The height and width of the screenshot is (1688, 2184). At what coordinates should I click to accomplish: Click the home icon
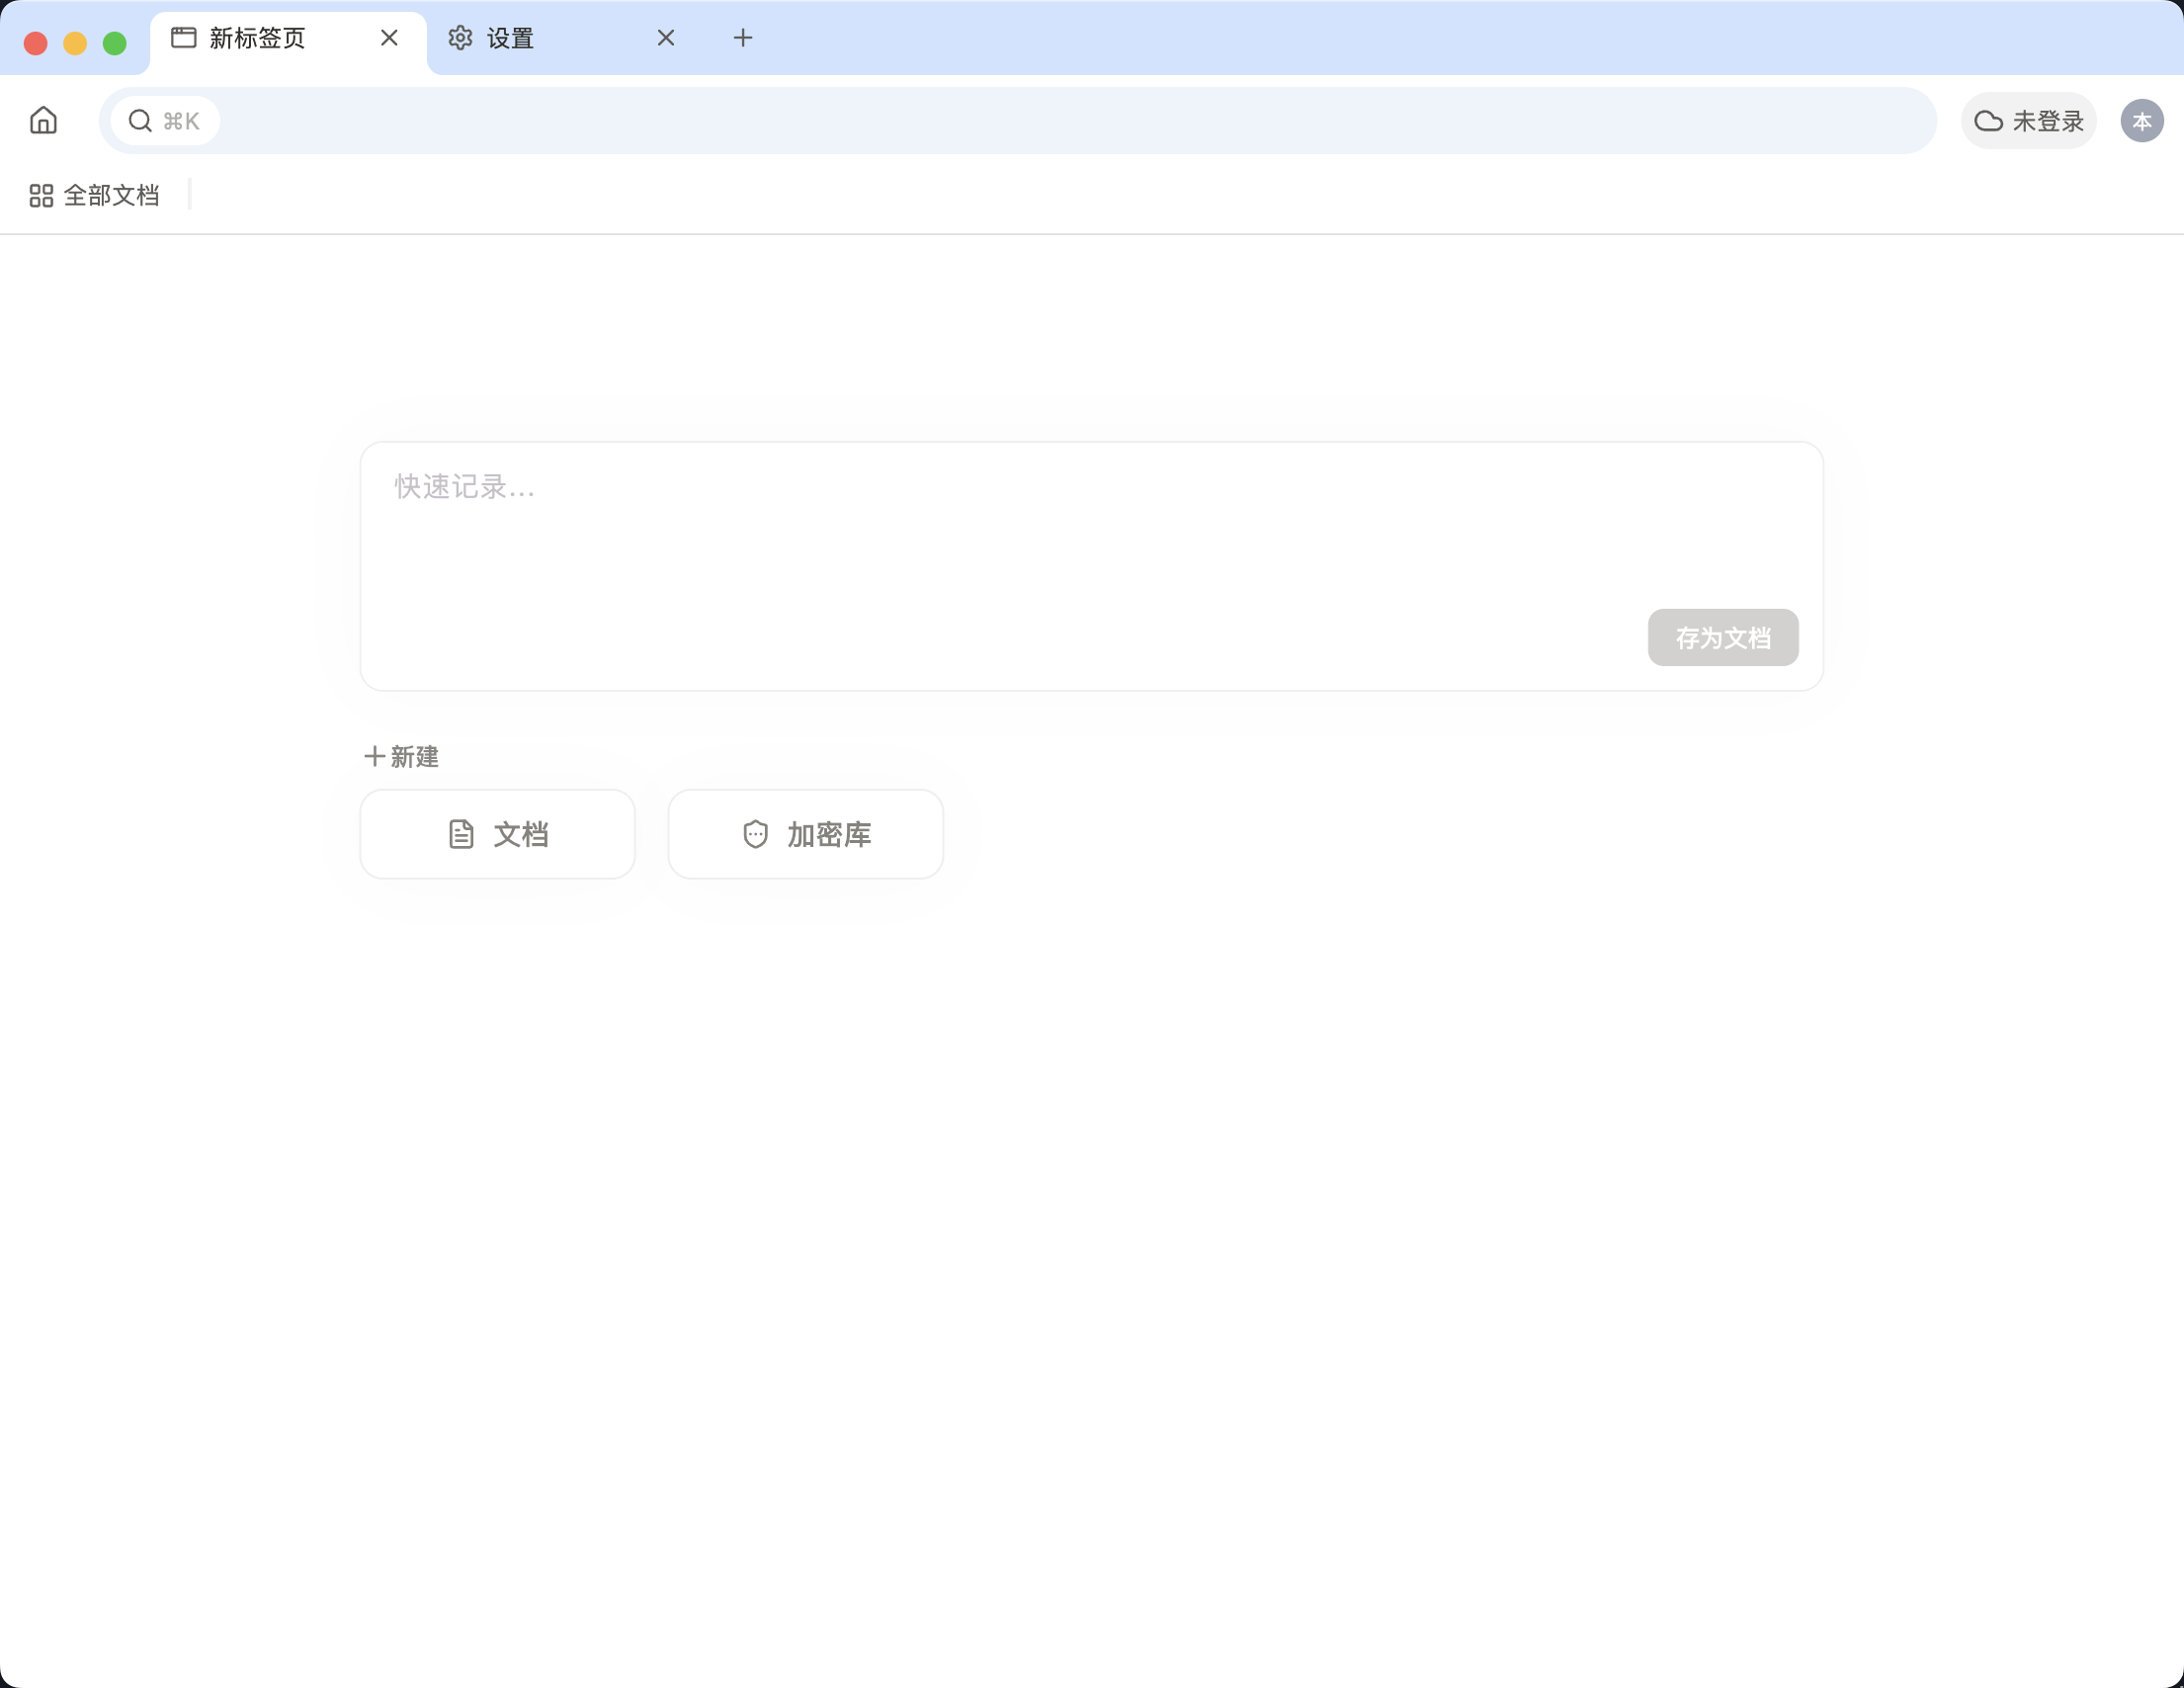43,121
